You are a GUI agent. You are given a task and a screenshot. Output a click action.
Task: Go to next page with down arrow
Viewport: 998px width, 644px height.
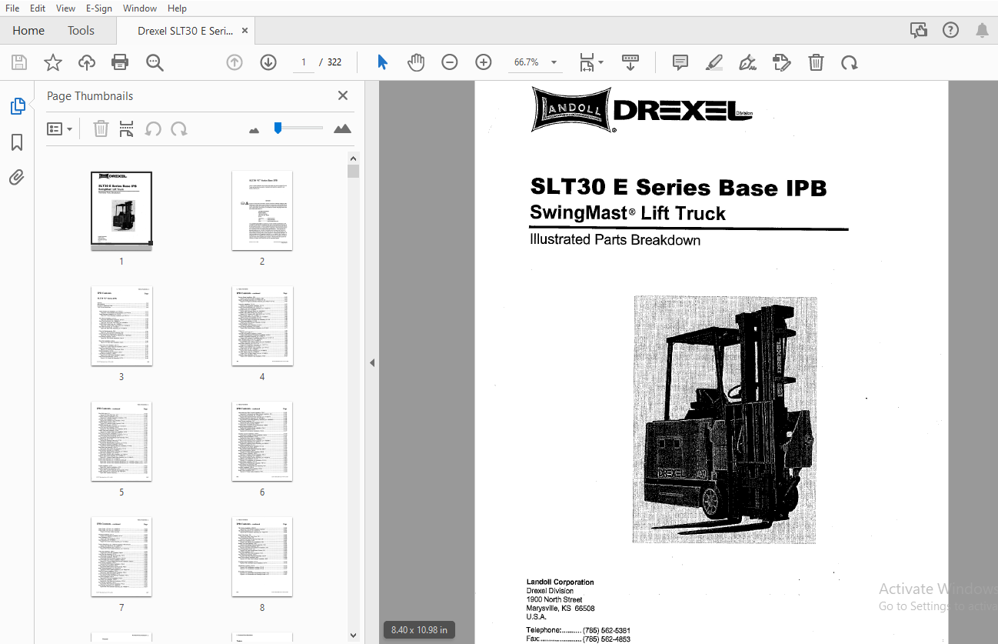point(268,62)
